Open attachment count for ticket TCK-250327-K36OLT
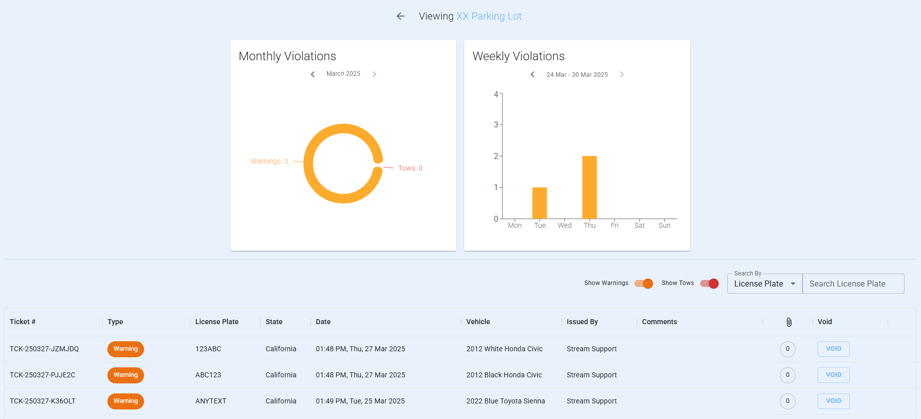The height and width of the screenshot is (419, 921). tap(787, 401)
